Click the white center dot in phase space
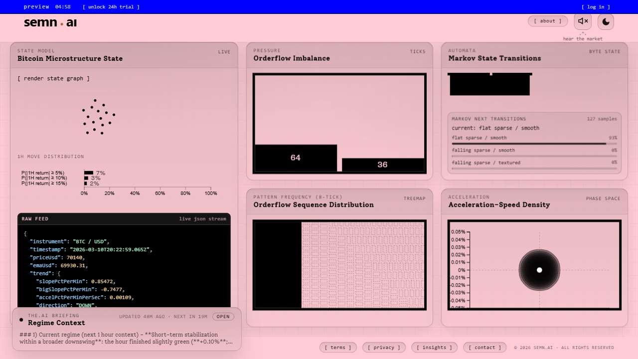The height and width of the screenshot is (359, 638). click(539, 270)
